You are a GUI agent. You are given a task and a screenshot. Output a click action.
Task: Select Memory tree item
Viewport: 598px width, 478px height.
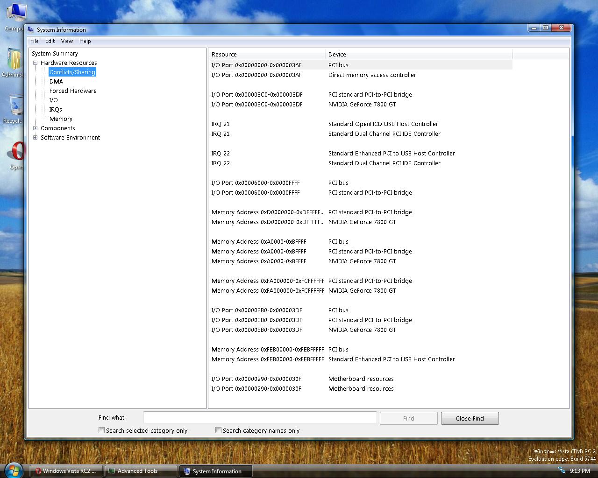click(x=61, y=119)
